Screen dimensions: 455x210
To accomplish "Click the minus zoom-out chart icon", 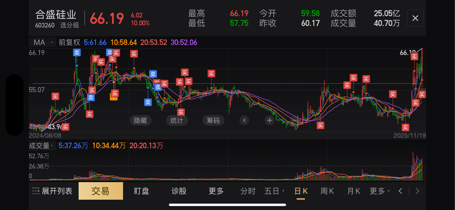I will pos(295,120).
